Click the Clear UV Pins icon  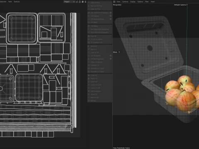89,9
